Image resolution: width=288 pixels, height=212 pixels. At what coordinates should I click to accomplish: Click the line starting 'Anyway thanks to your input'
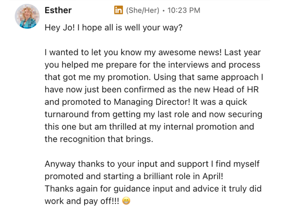coord(152,164)
